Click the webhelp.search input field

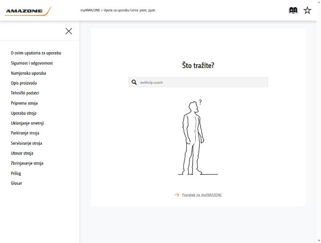point(198,82)
